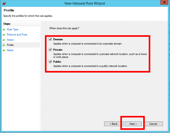170x133 pixels.
Task: Click the bold Public label text
Action: point(57,62)
